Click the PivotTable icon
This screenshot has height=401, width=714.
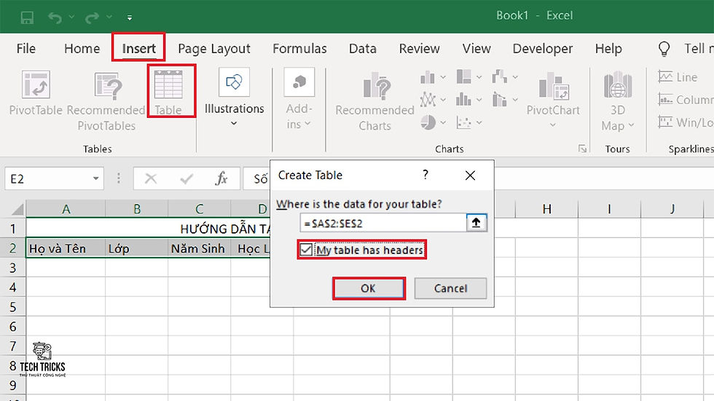tap(36, 84)
